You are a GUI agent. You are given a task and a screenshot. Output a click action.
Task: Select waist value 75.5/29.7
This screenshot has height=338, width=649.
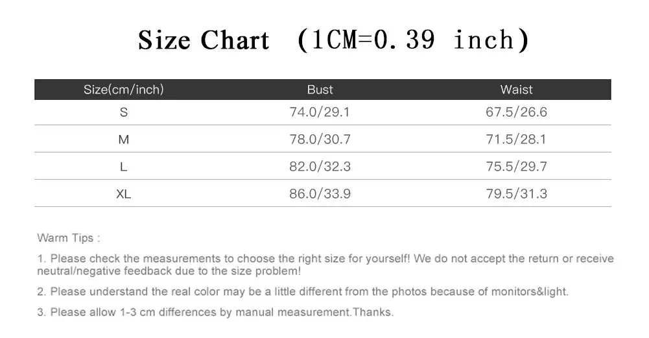[x=516, y=167]
